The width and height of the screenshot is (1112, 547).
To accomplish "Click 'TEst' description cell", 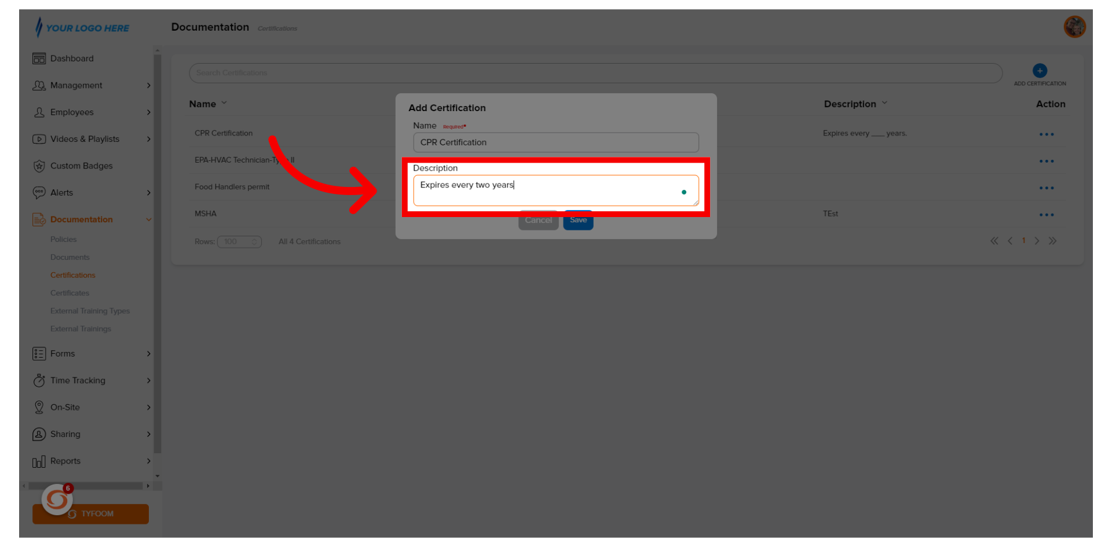I will point(831,214).
